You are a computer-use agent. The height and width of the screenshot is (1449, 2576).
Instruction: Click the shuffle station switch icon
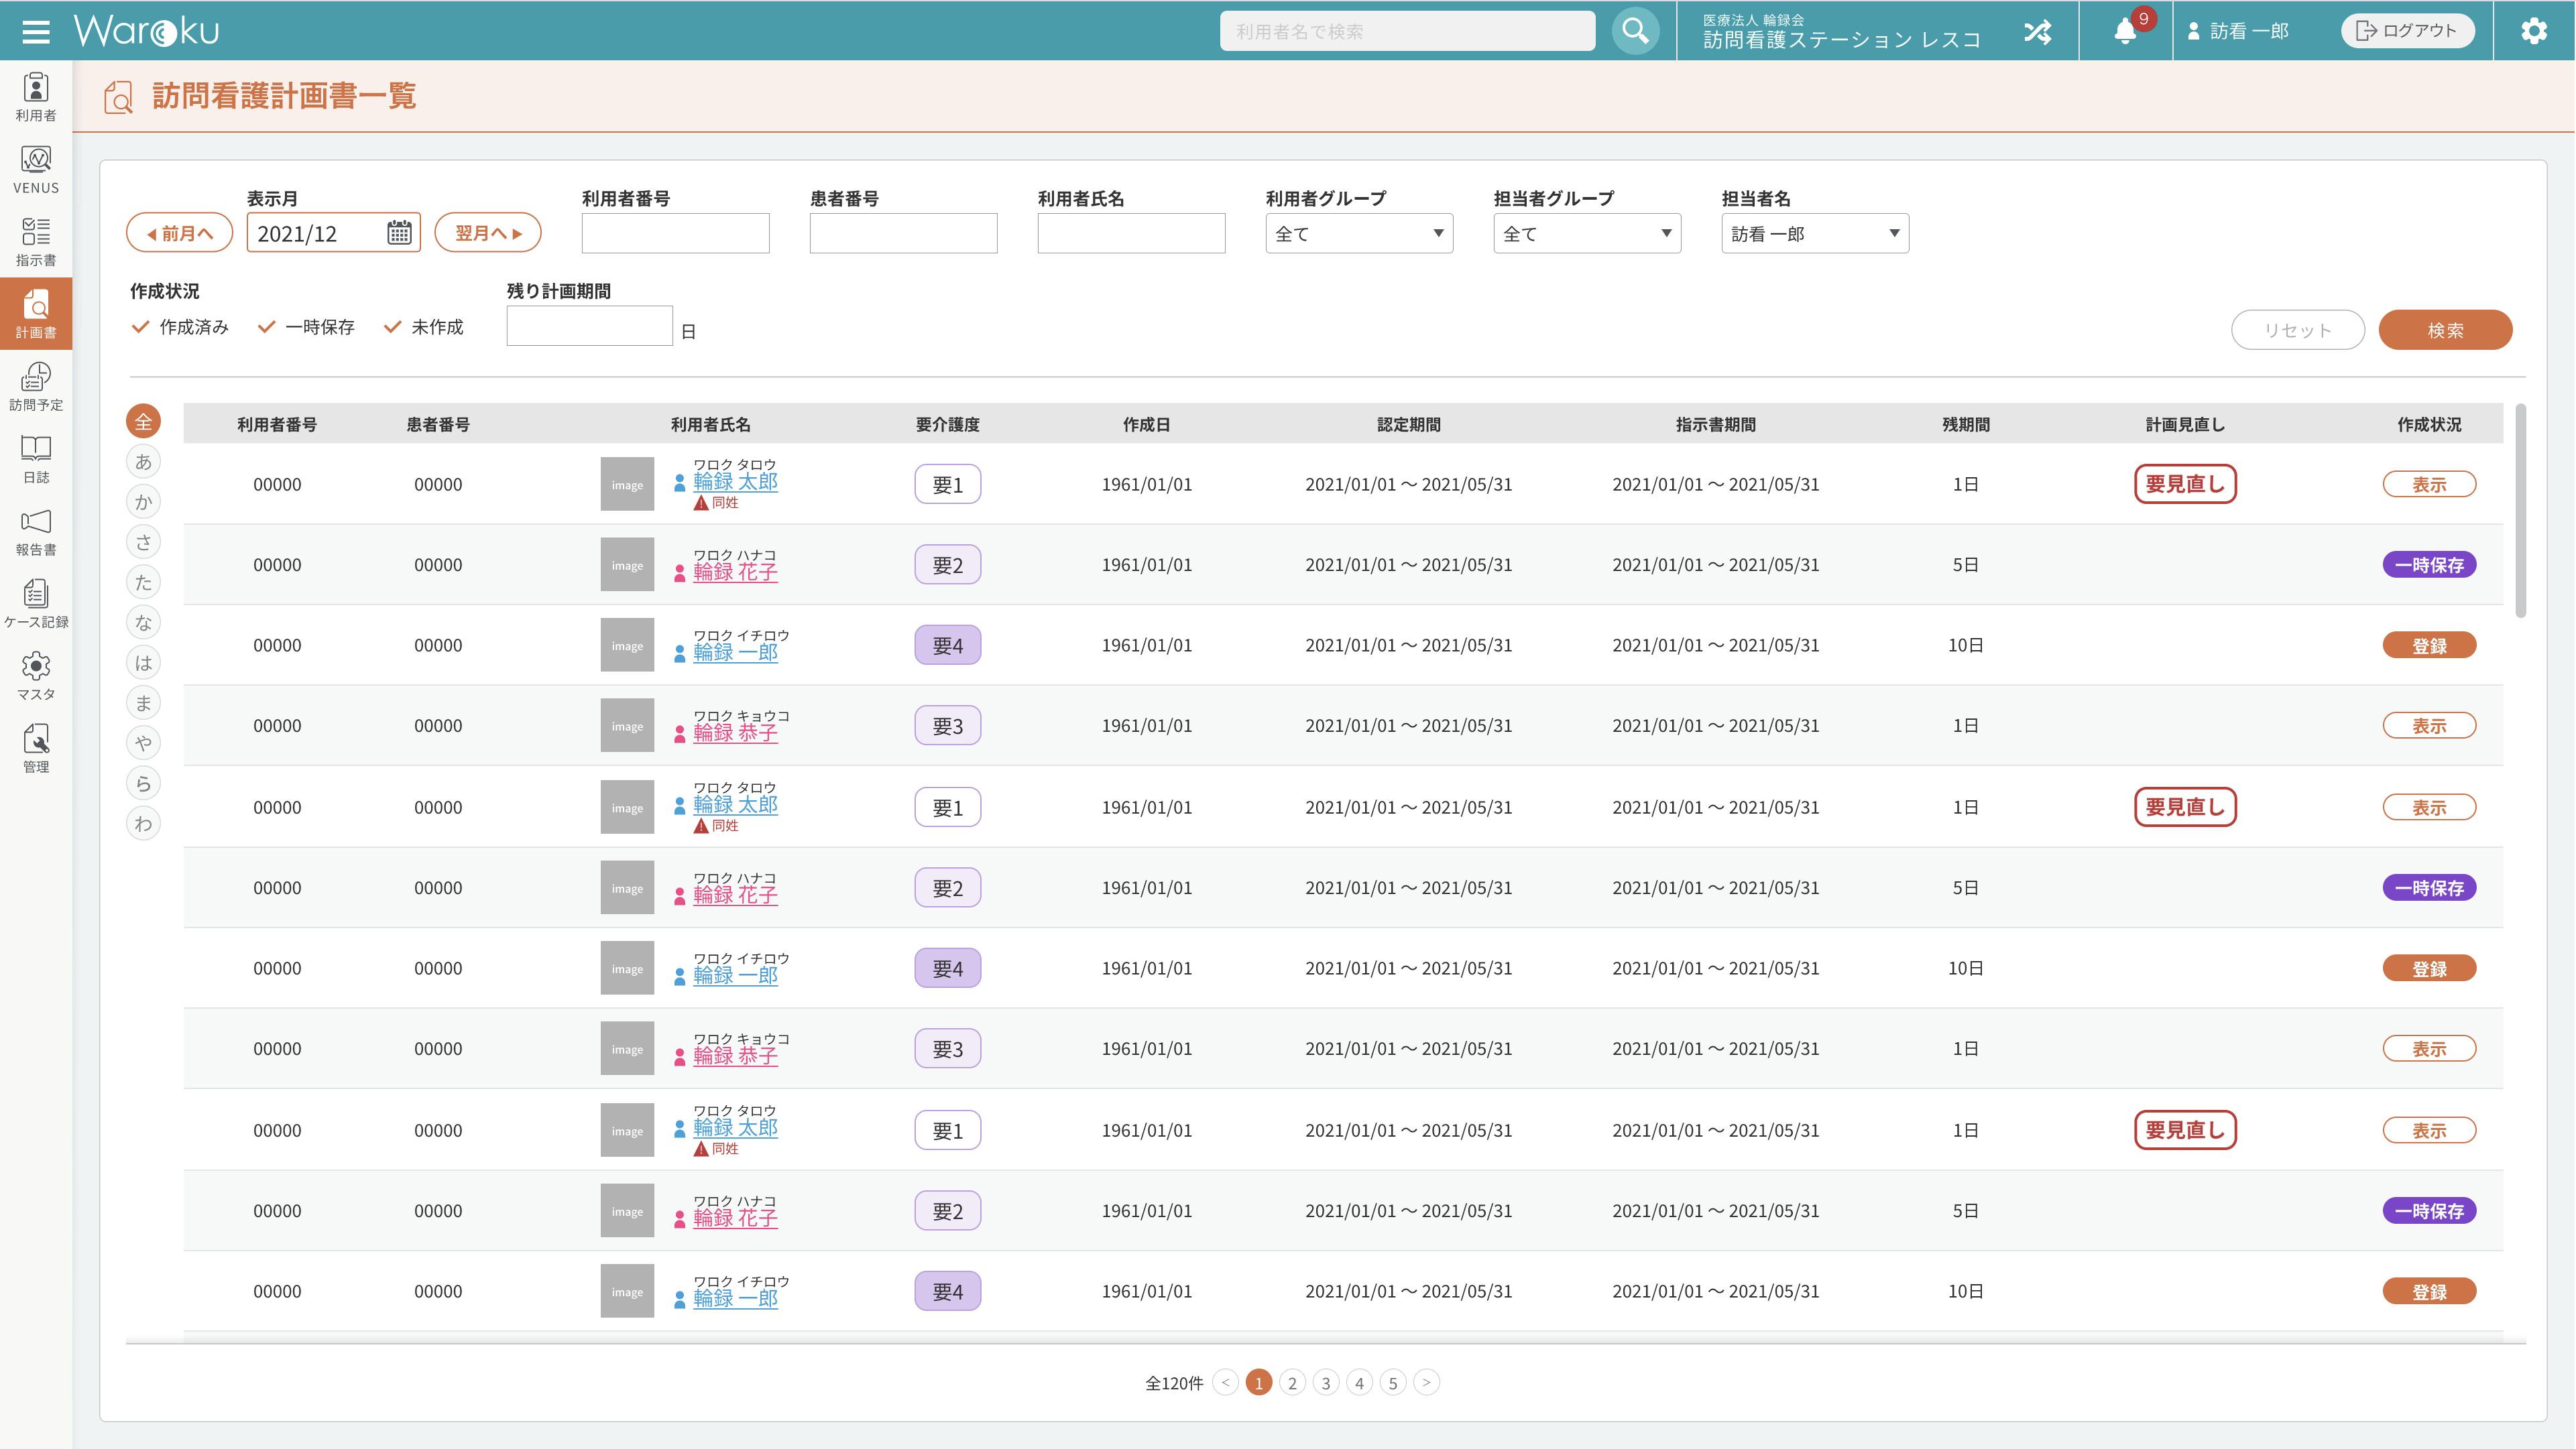pyautogui.click(x=2037, y=32)
